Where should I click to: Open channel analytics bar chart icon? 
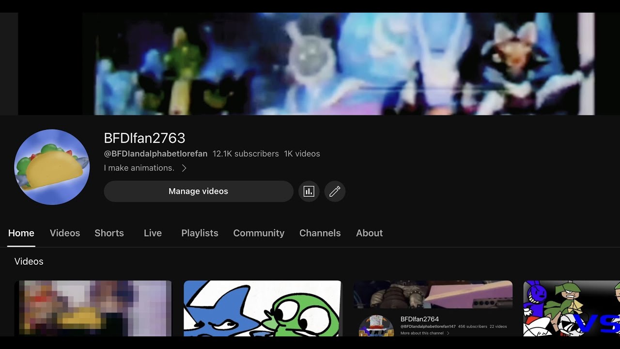click(x=309, y=191)
